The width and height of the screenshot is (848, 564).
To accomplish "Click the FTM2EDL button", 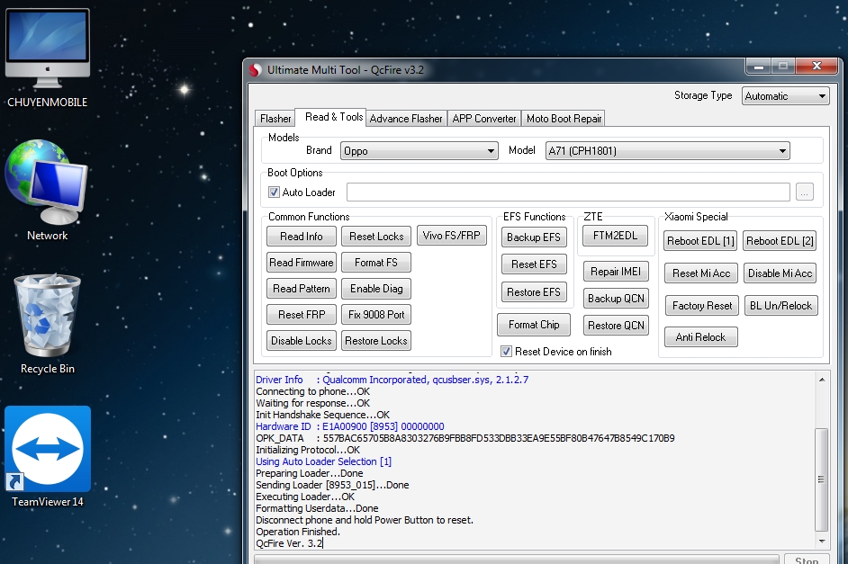I will click(616, 236).
